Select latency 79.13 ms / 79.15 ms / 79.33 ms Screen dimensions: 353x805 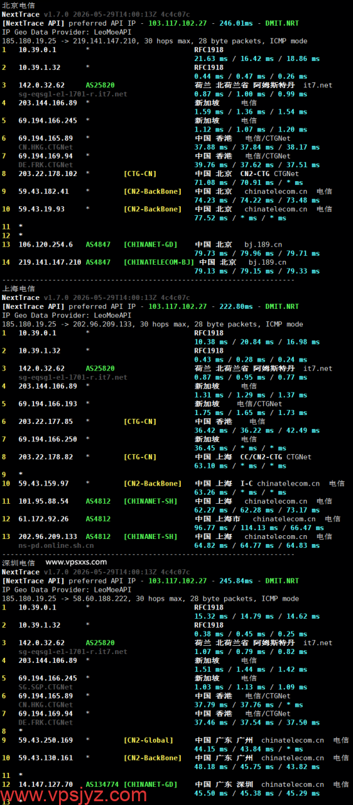click(x=257, y=271)
